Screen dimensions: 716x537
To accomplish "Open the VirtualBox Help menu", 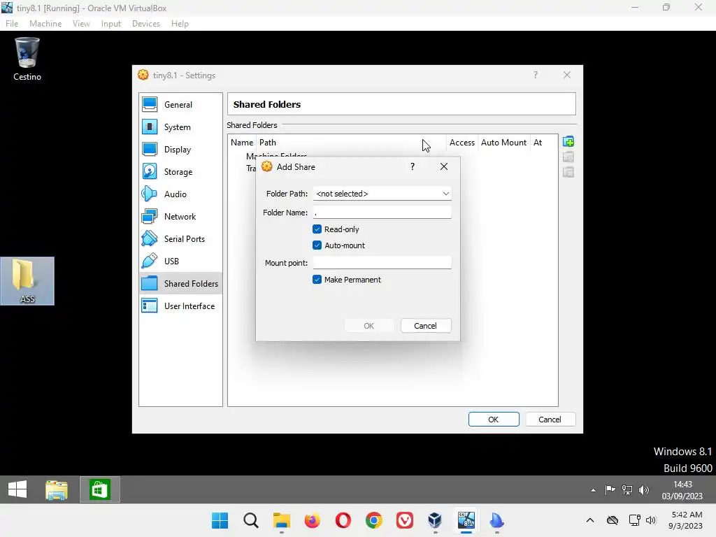I will (x=180, y=24).
